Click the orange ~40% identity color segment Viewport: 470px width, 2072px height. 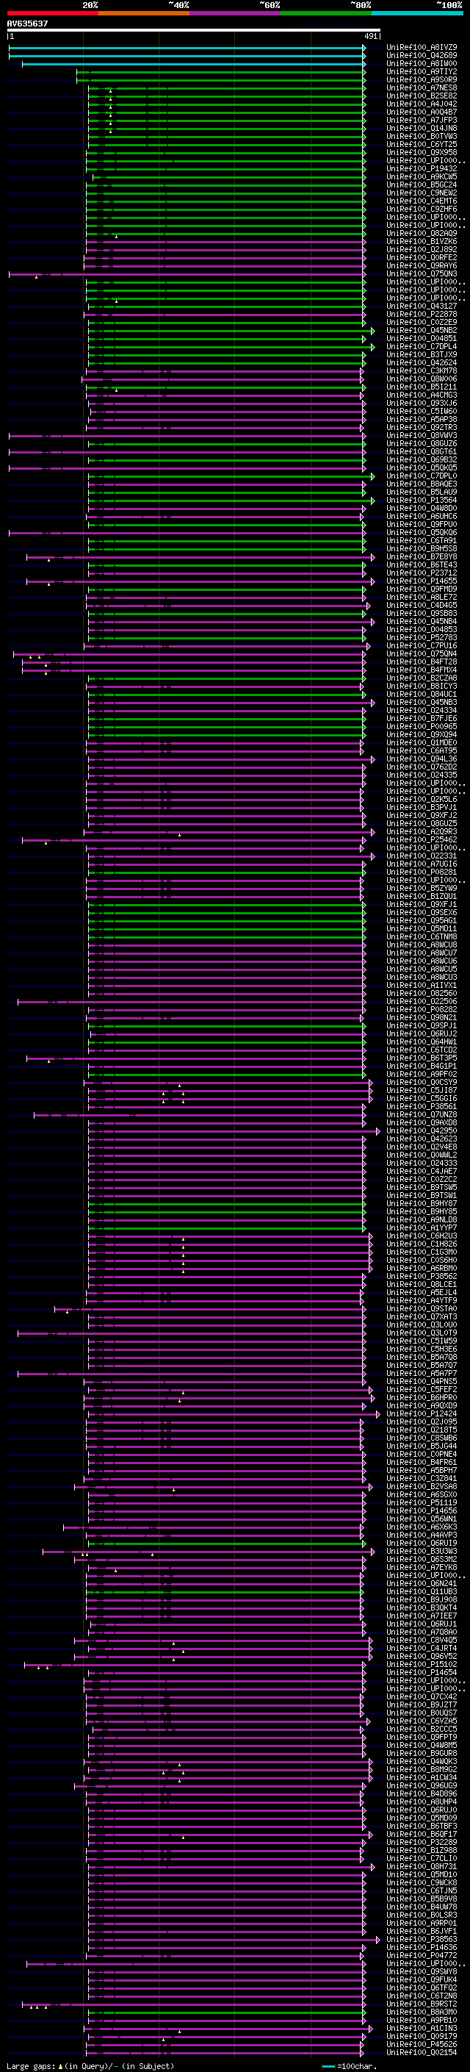click(x=144, y=13)
